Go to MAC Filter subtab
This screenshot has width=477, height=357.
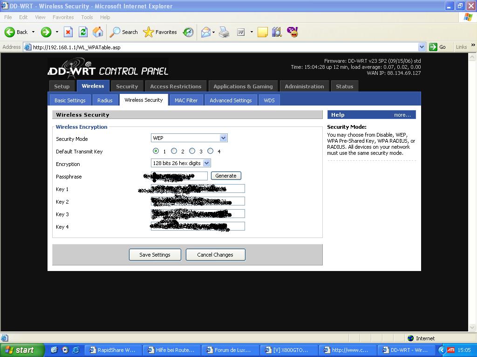[x=186, y=100]
